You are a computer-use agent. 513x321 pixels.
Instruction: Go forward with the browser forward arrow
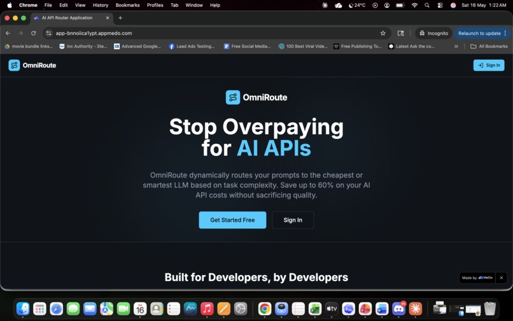[x=20, y=33]
